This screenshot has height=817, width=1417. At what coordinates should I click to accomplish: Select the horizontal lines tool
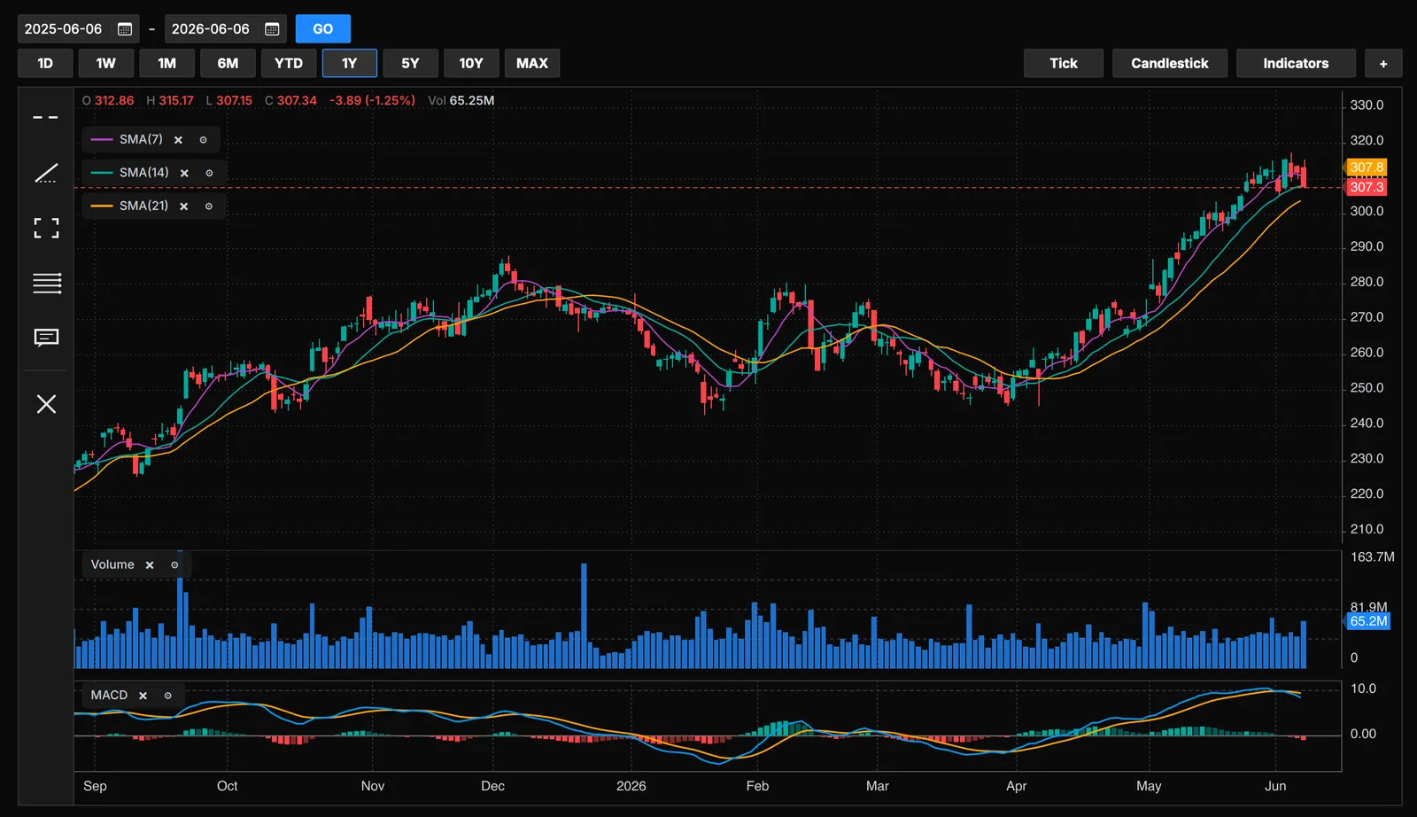[x=46, y=284]
